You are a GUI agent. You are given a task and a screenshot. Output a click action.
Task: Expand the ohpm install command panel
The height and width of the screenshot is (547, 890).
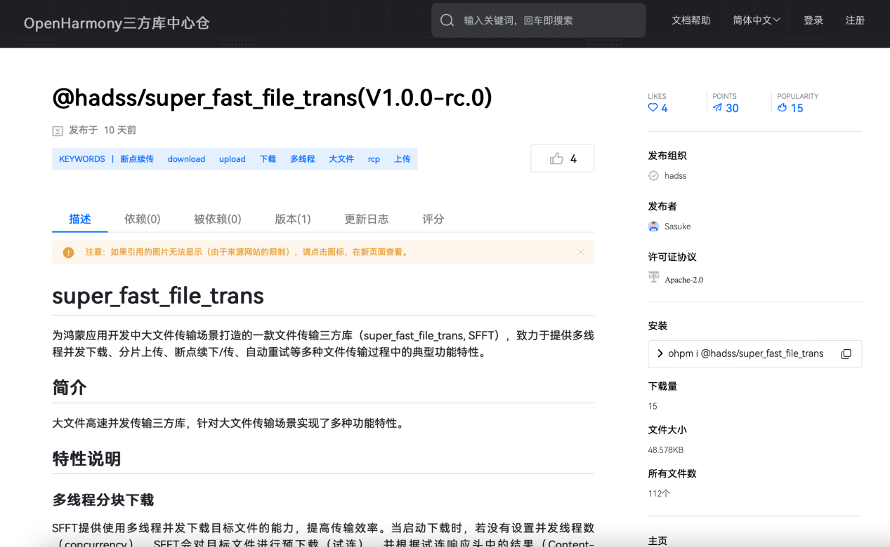(660, 353)
